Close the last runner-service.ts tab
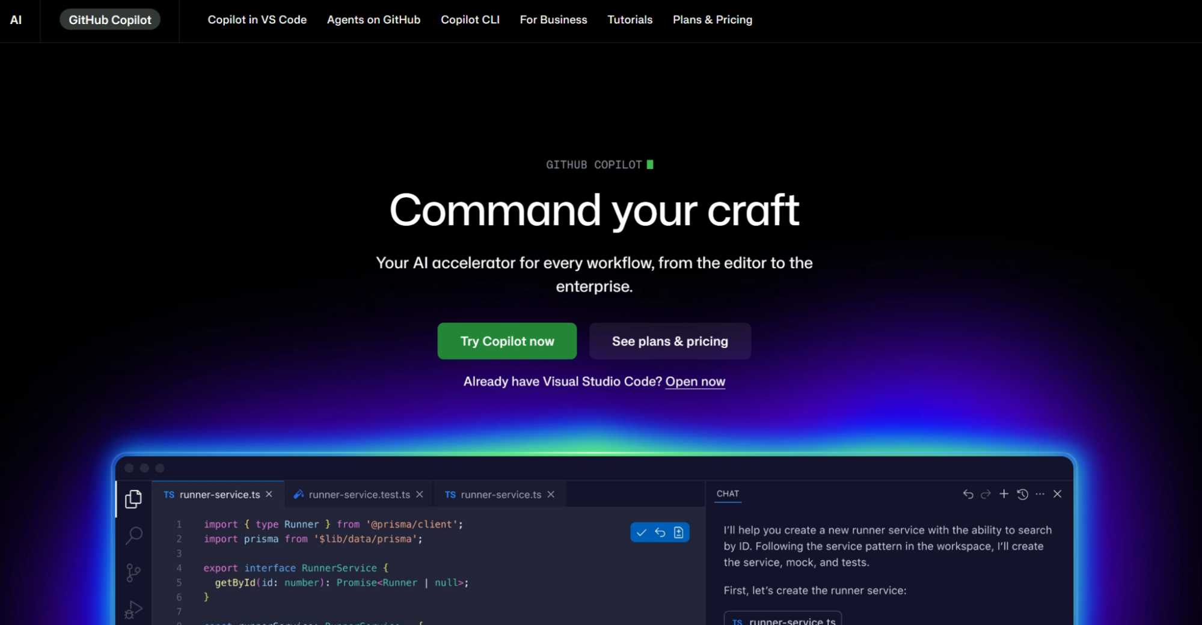Screen dimensions: 1202x625 pyautogui.click(x=551, y=494)
